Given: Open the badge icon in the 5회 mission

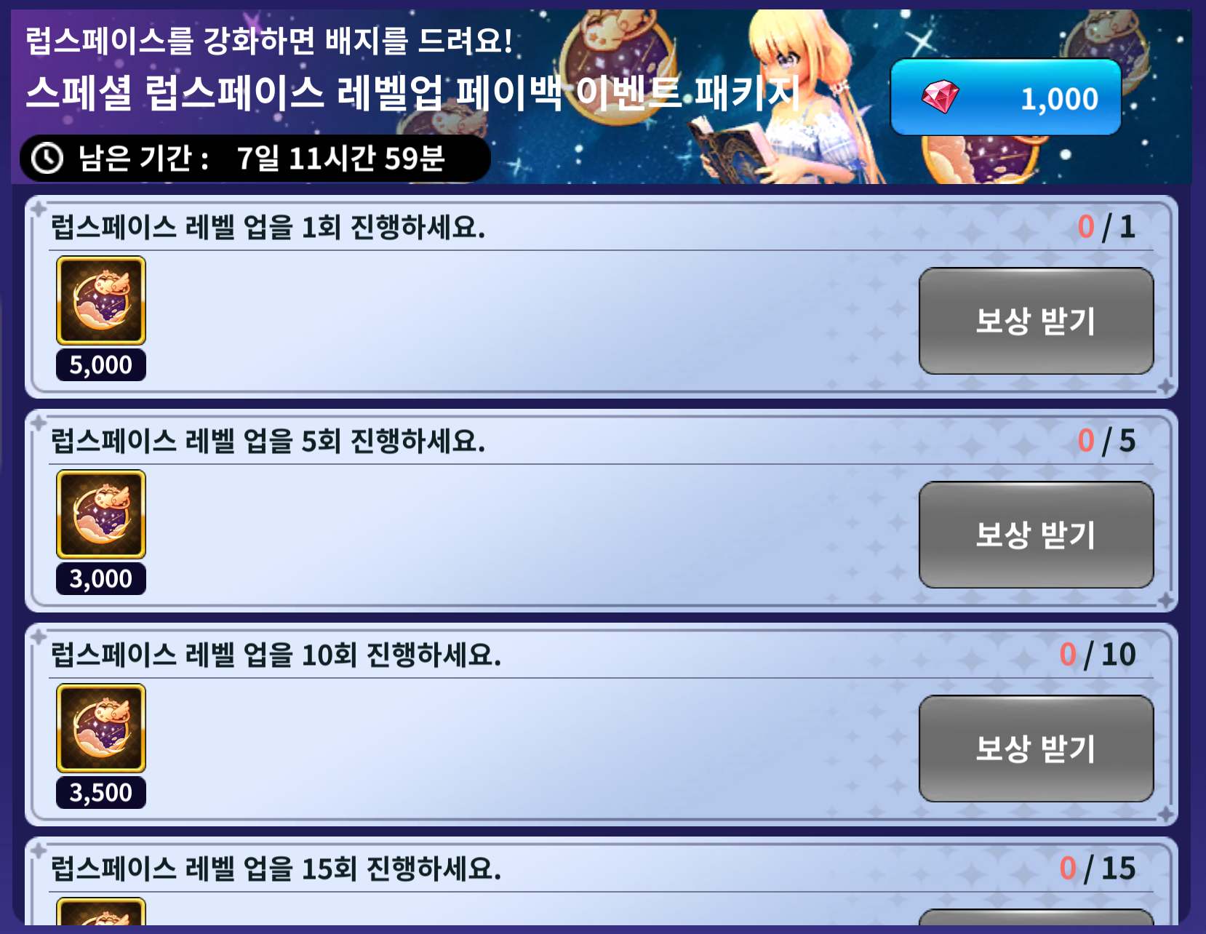Looking at the screenshot, I should coord(101,514).
